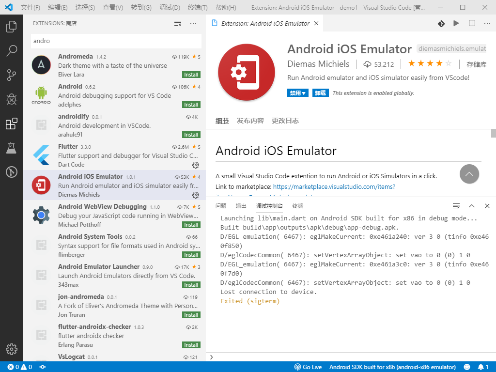The width and height of the screenshot is (496, 372).
Task: Click the Manage gear in activity bar
Action: pyautogui.click(x=12, y=349)
